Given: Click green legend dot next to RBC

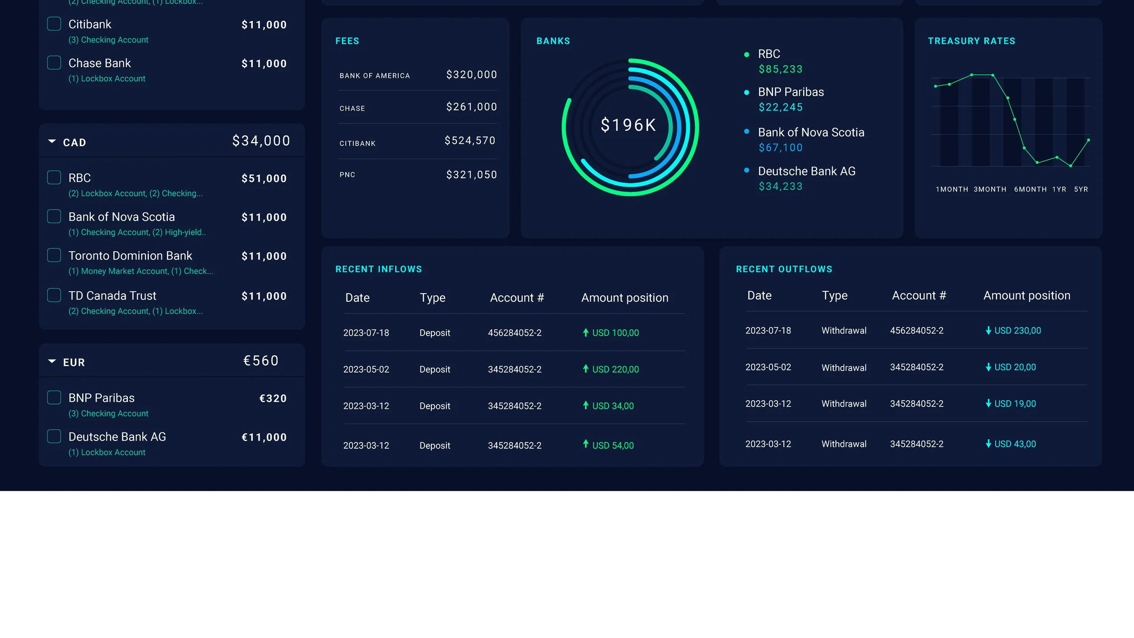Looking at the screenshot, I should tap(746, 54).
